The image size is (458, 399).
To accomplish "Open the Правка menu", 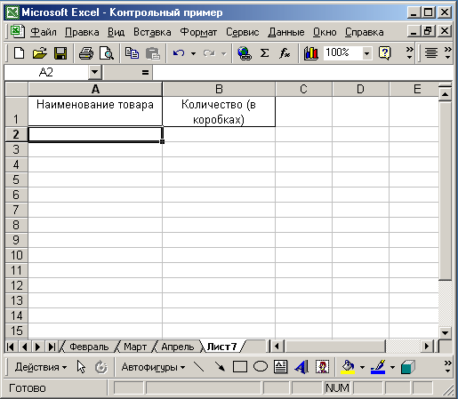I will 82,32.
